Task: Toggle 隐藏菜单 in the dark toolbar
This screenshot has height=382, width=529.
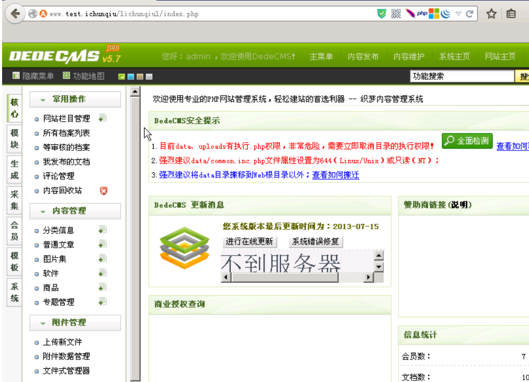Action: pos(33,76)
